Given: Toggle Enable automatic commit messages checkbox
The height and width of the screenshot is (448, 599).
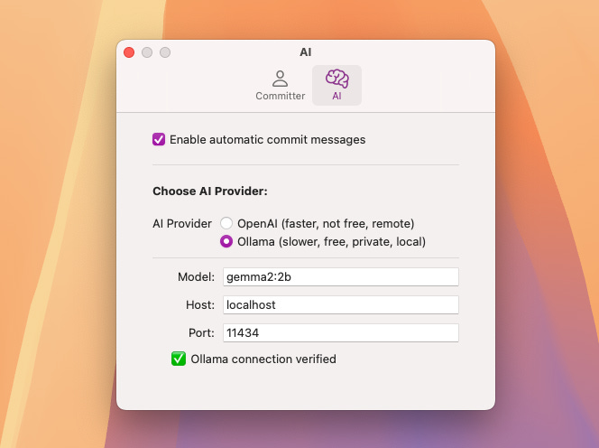Looking at the screenshot, I should pos(159,139).
